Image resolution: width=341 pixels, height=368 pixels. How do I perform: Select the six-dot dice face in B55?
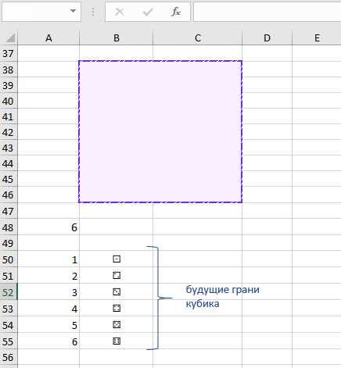point(117,341)
